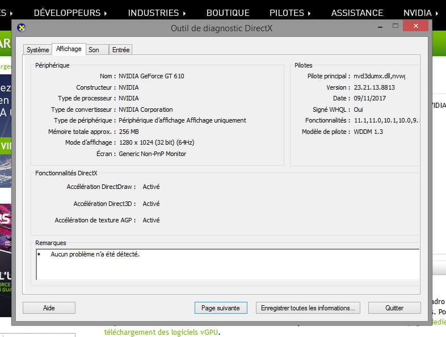Click the monitor value 'Generic Non-PnP Monitor'
The image size is (446, 337).
(153, 154)
